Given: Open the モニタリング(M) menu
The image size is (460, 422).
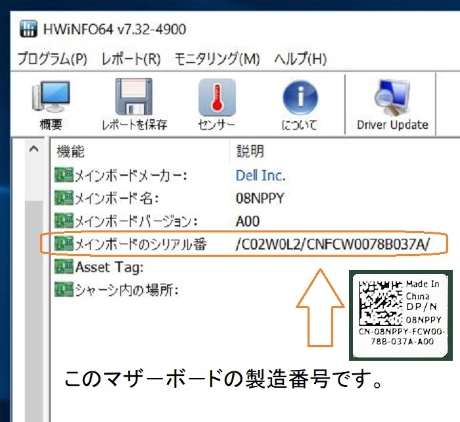Looking at the screenshot, I should point(218,59).
